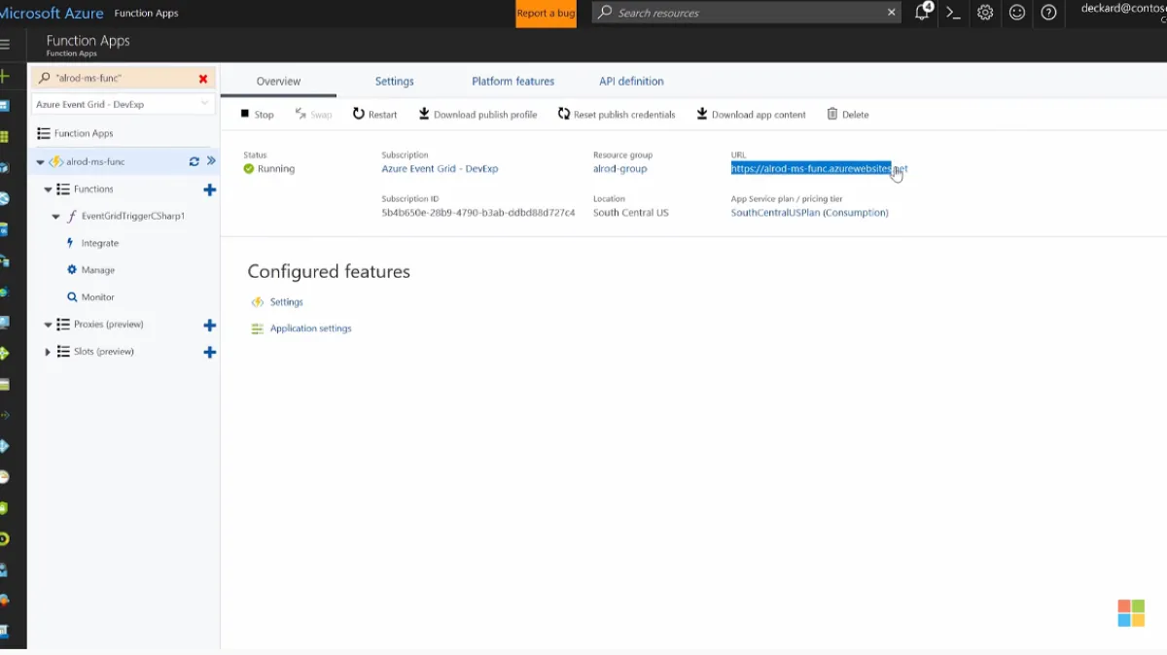Click the green plus in the left sidebar
This screenshot has width=1167, height=655.
[x=4, y=76]
